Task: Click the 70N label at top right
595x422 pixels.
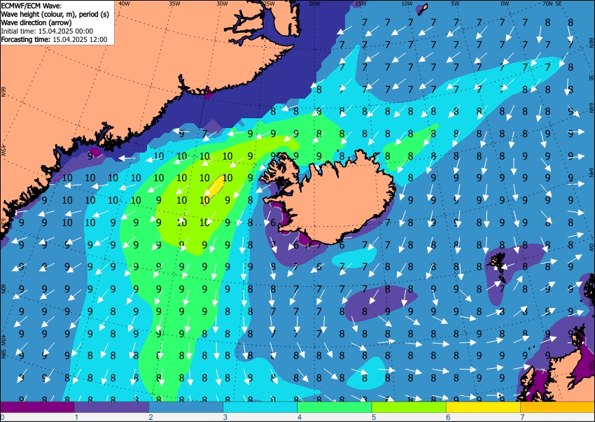Action: (547, 3)
